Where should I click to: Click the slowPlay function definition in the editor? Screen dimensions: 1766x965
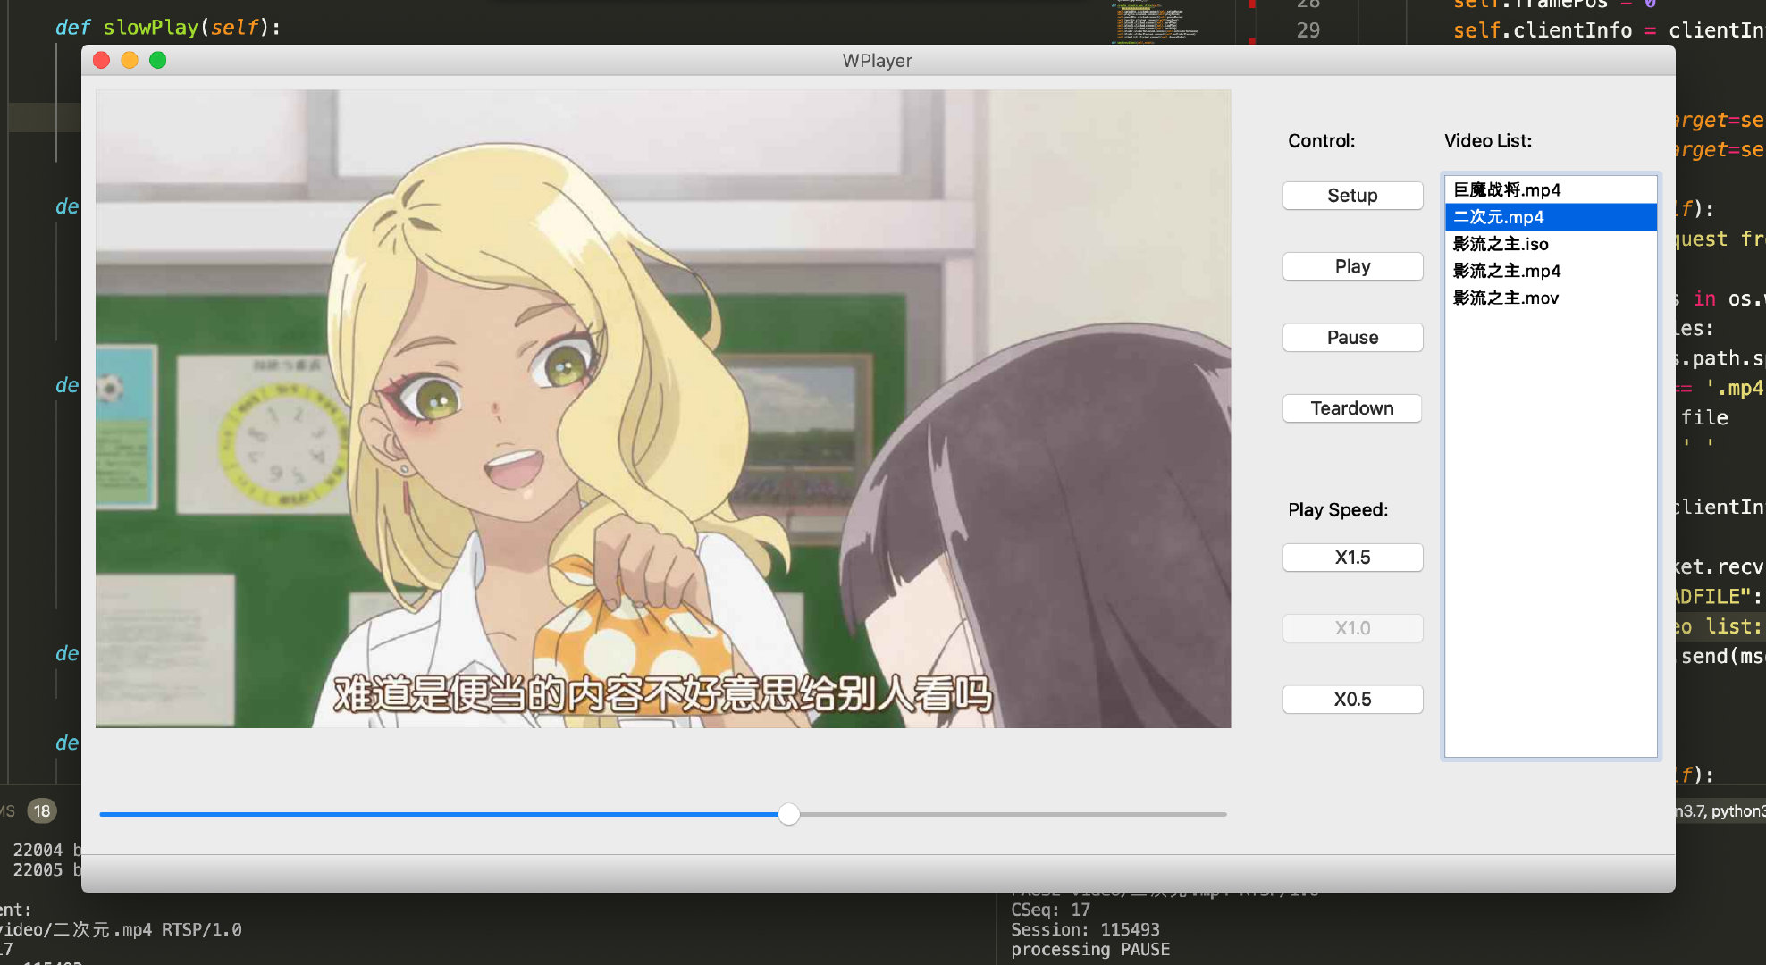pyautogui.click(x=168, y=28)
